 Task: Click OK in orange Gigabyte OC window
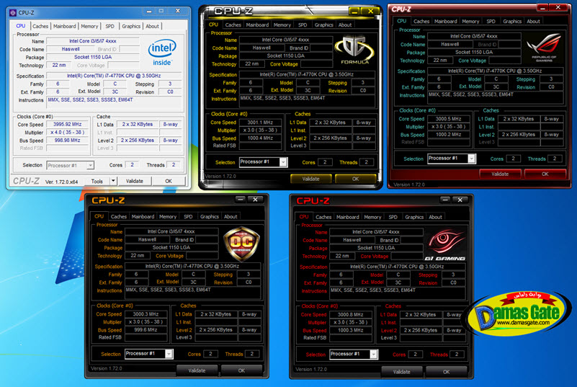click(x=241, y=370)
